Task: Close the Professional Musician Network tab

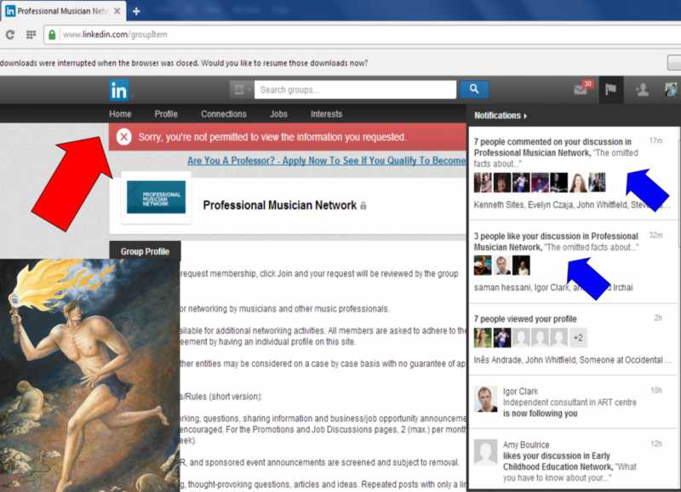Action: pos(117,11)
